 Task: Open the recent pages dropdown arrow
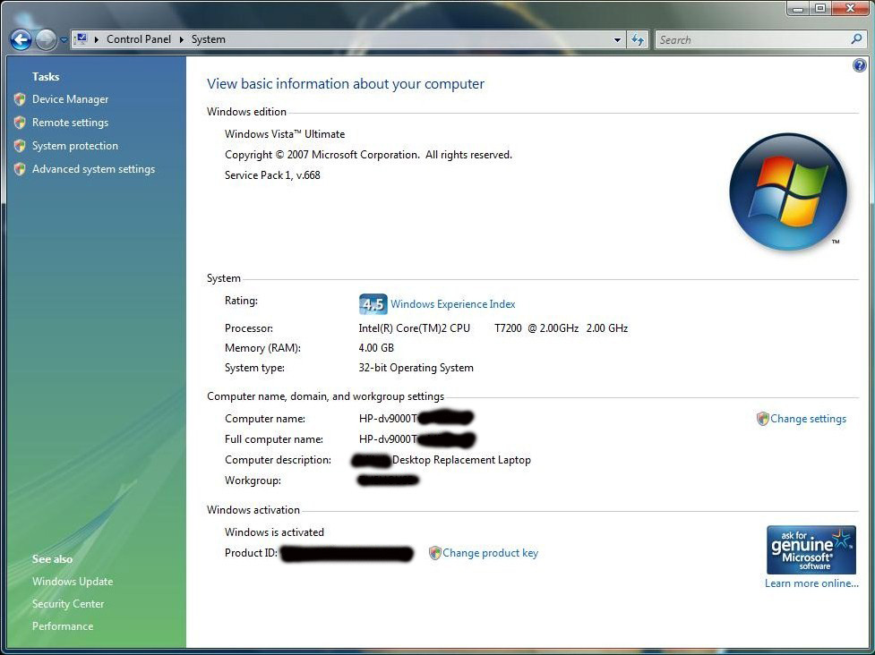64,40
